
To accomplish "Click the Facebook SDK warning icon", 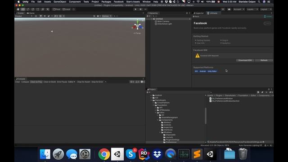I will (198, 55).
